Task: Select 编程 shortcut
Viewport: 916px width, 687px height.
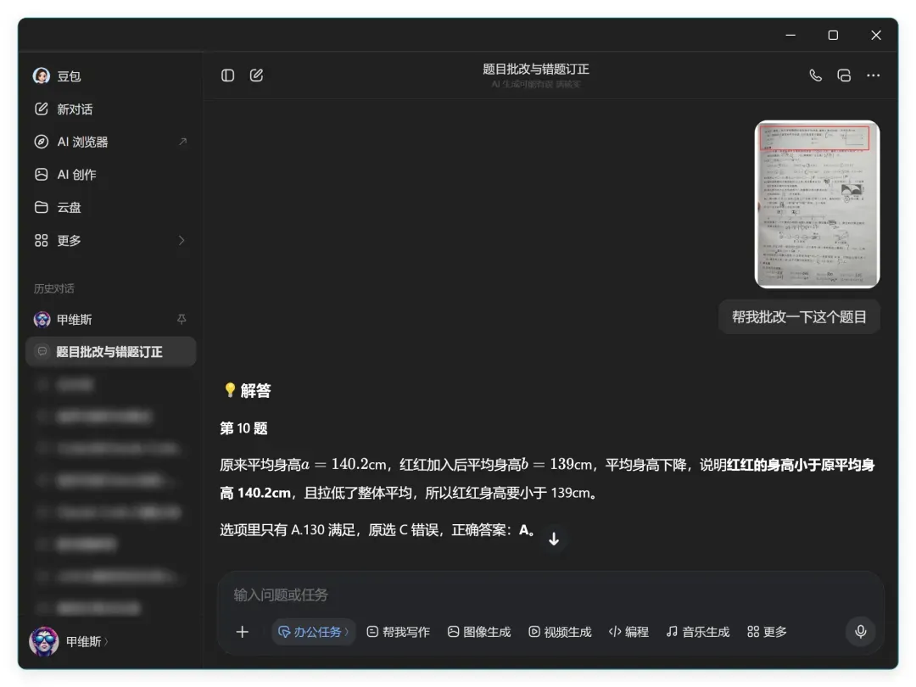Action: 628,632
